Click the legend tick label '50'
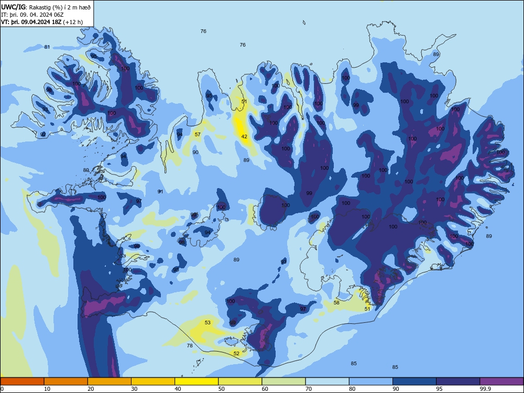 click(x=221, y=389)
